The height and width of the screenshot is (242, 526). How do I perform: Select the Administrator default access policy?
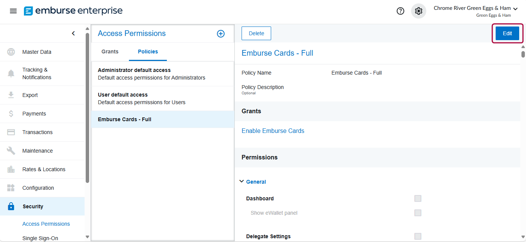click(135, 73)
